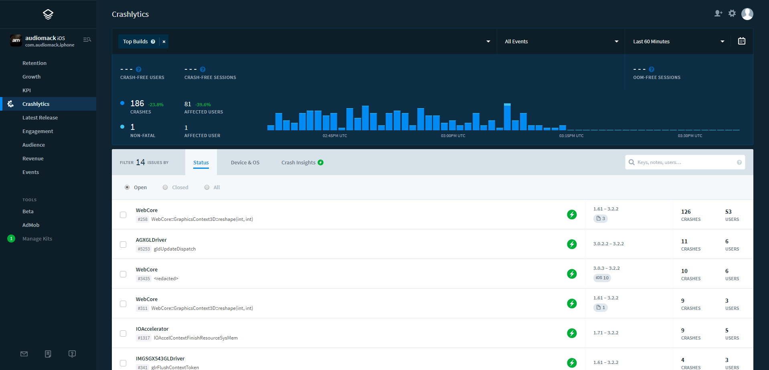Select the Closed status radio button
The width and height of the screenshot is (769, 370).
(165, 187)
